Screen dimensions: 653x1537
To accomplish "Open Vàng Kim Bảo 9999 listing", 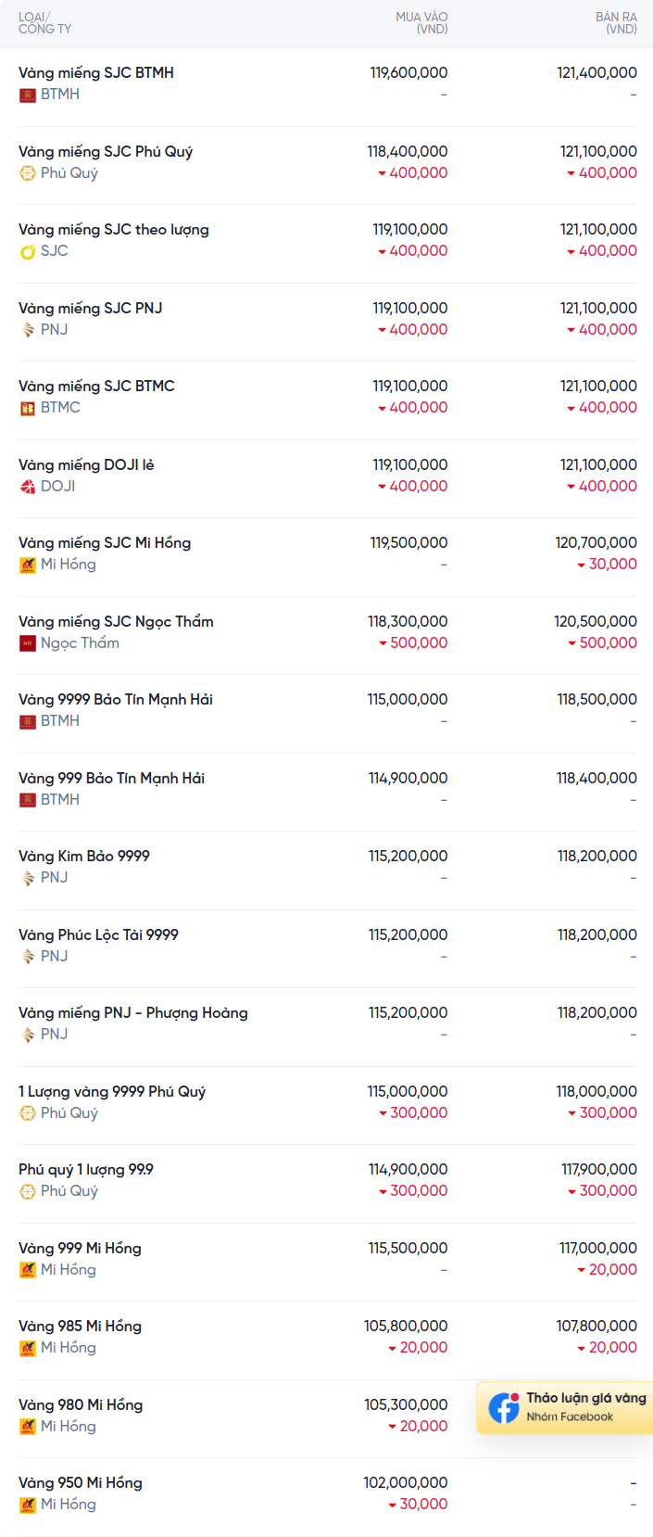I will (x=326, y=870).
